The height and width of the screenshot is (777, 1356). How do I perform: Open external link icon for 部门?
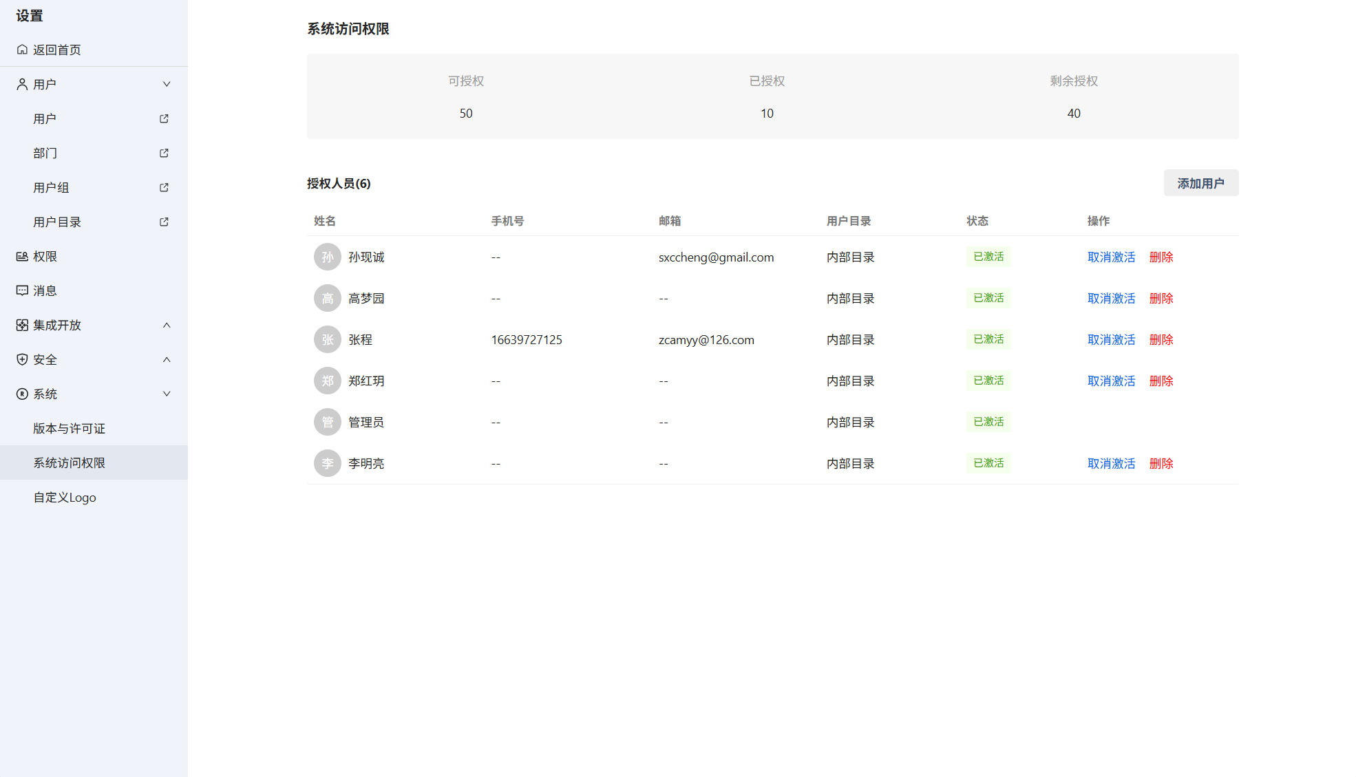tap(164, 153)
